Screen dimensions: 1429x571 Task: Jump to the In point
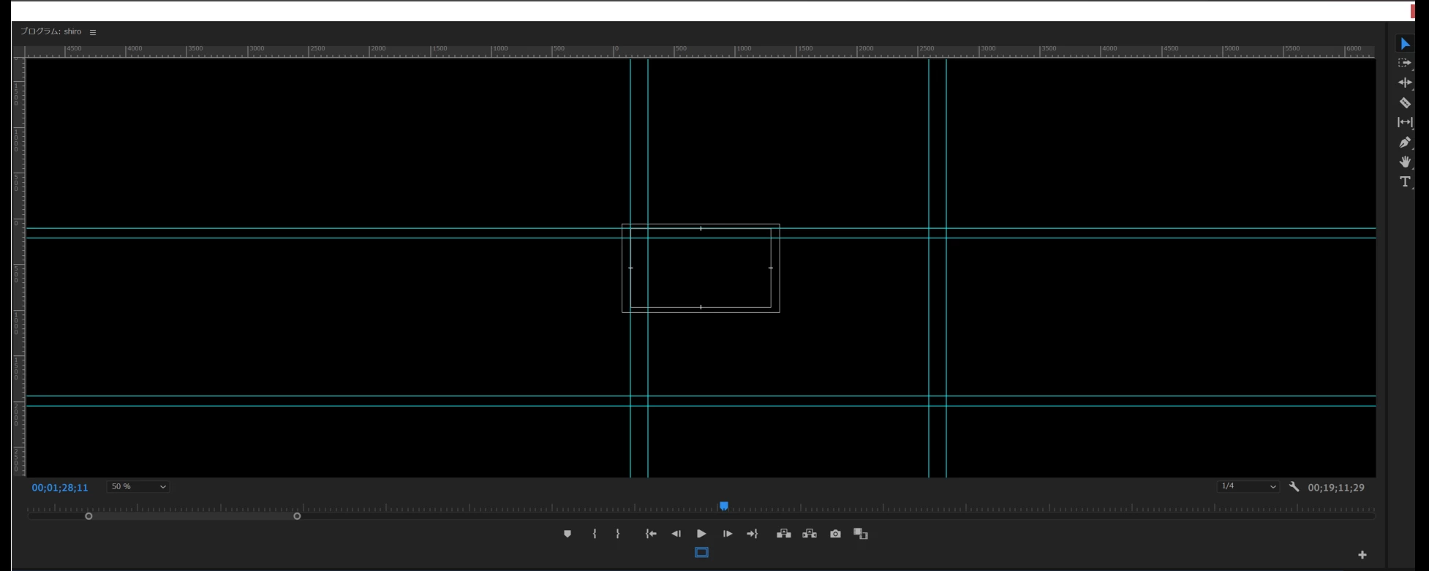pos(651,534)
